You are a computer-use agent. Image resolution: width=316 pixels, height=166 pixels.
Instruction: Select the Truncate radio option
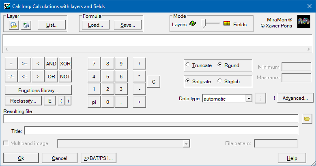187,65
